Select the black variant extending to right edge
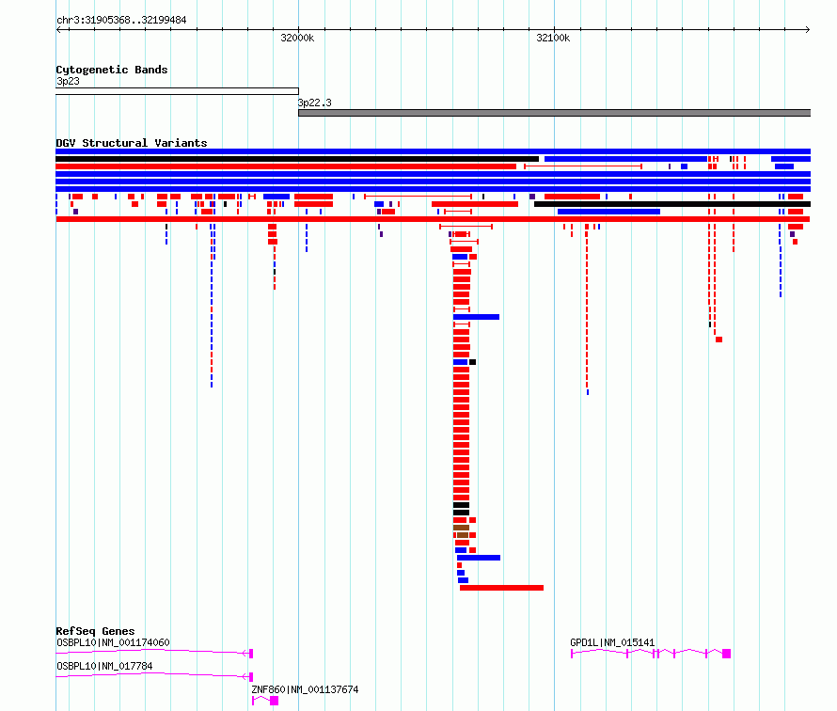 [x=672, y=204]
